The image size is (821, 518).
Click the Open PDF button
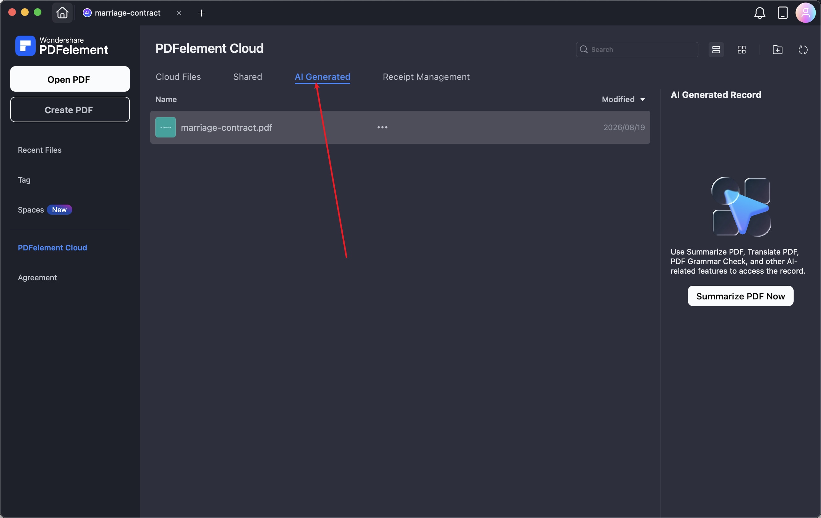pyautogui.click(x=70, y=79)
